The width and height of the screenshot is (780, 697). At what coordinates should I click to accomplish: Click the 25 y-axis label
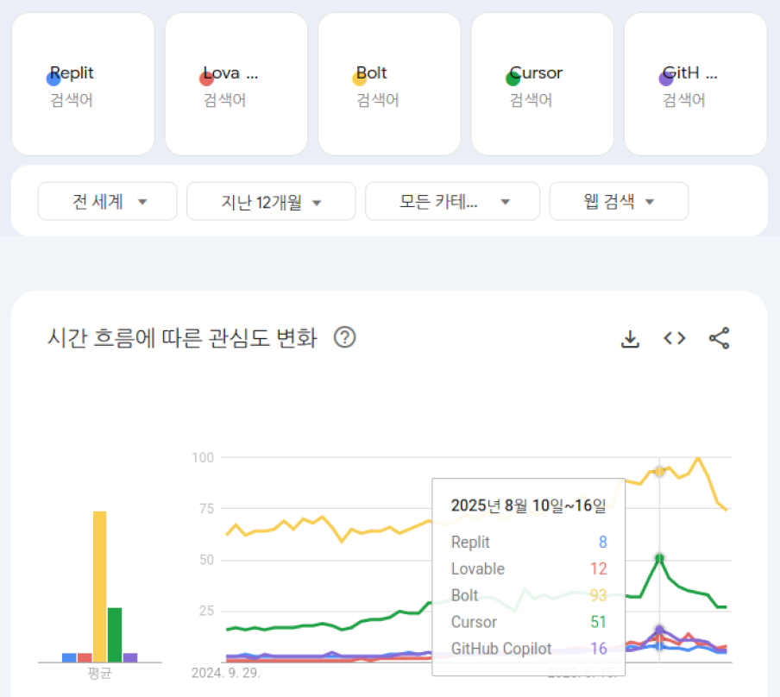(206, 611)
